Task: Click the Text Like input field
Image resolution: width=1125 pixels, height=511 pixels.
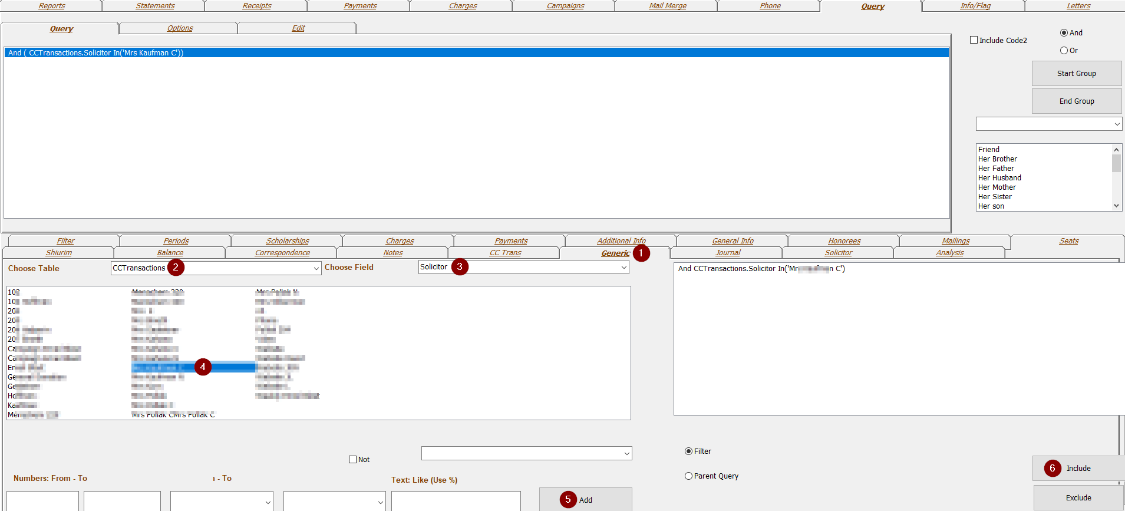Action: (456, 500)
